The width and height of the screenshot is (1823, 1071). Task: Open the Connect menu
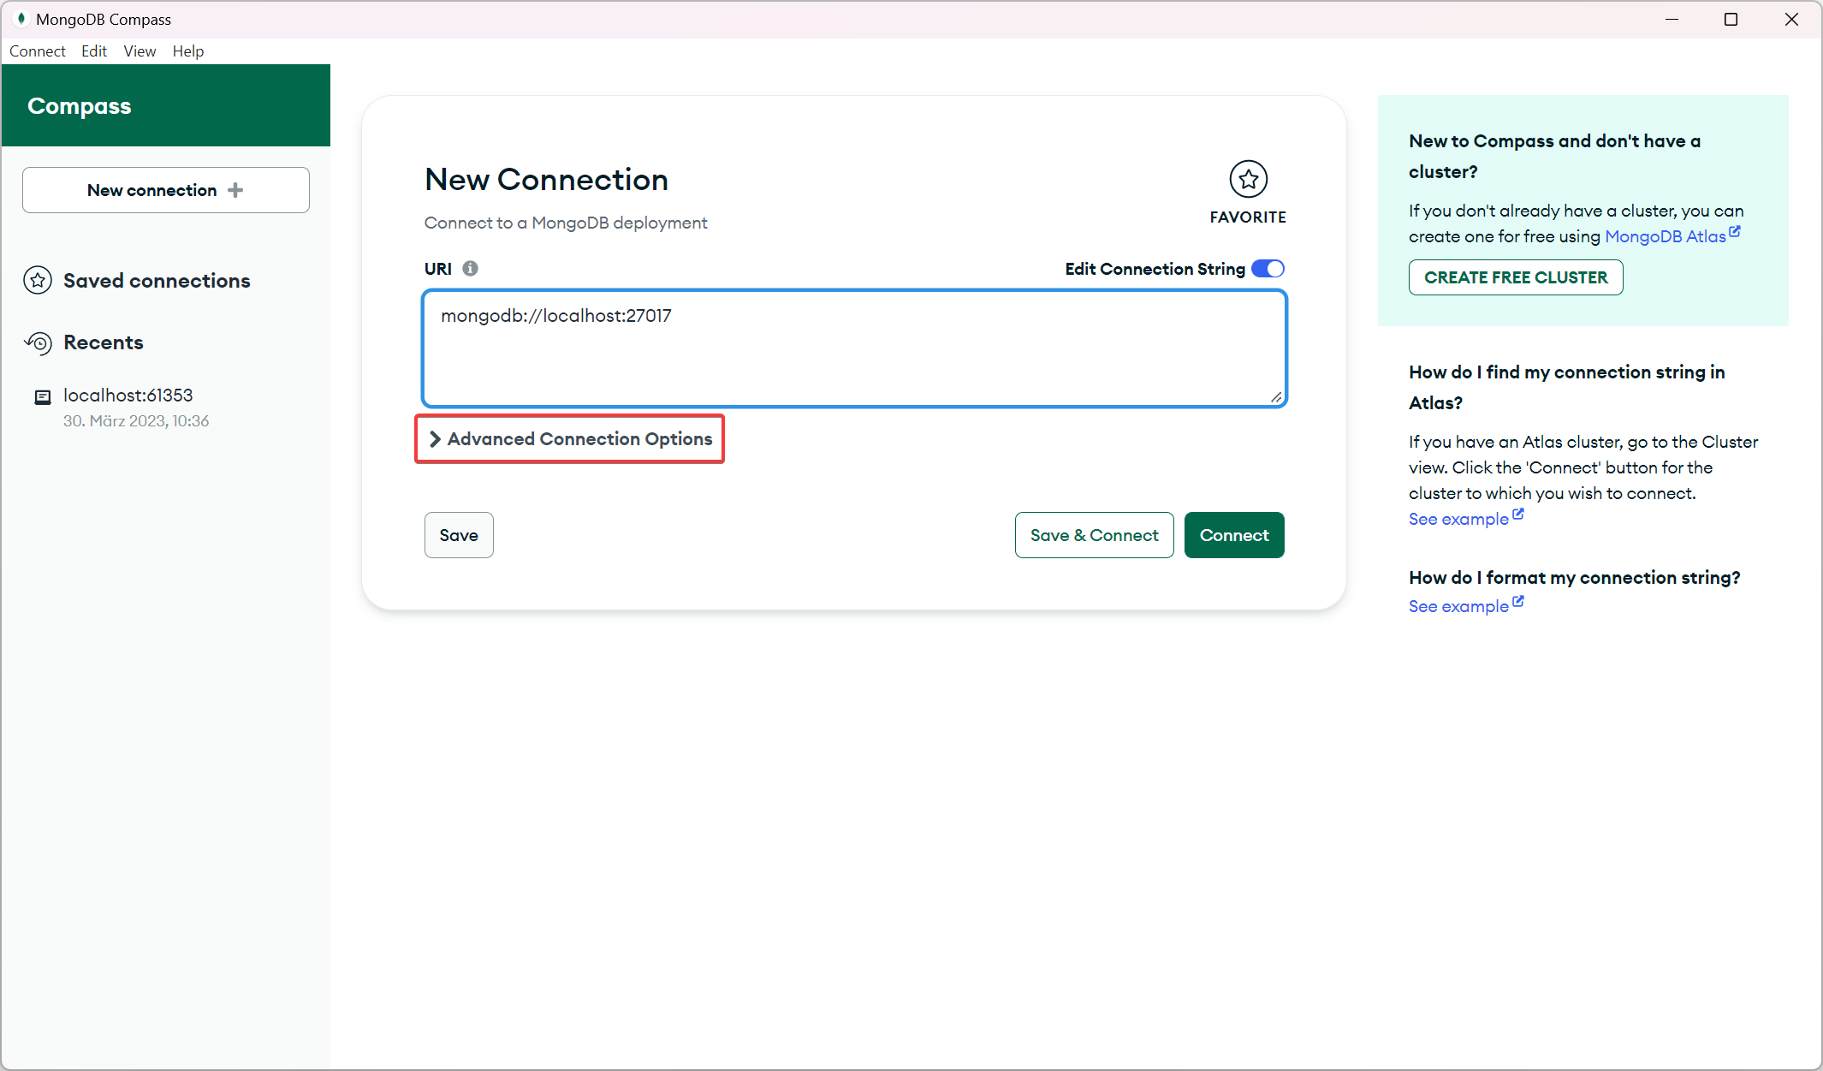[37, 51]
